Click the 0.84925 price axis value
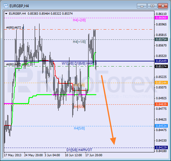 [161, 98]
